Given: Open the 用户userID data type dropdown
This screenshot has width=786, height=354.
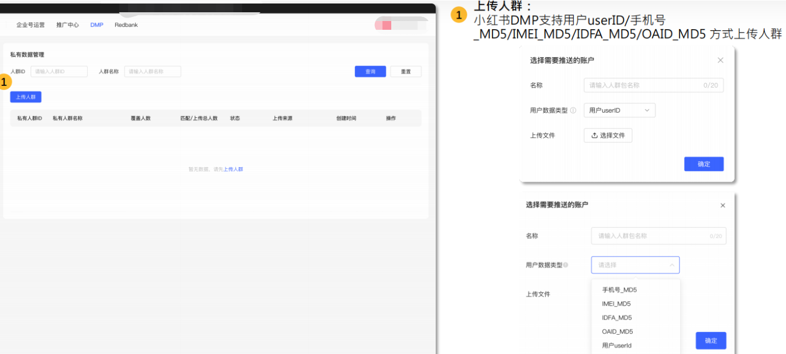Looking at the screenshot, I should (619, 110).
